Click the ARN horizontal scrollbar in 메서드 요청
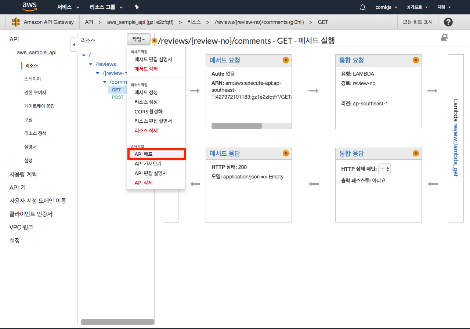 coord(236,126)
